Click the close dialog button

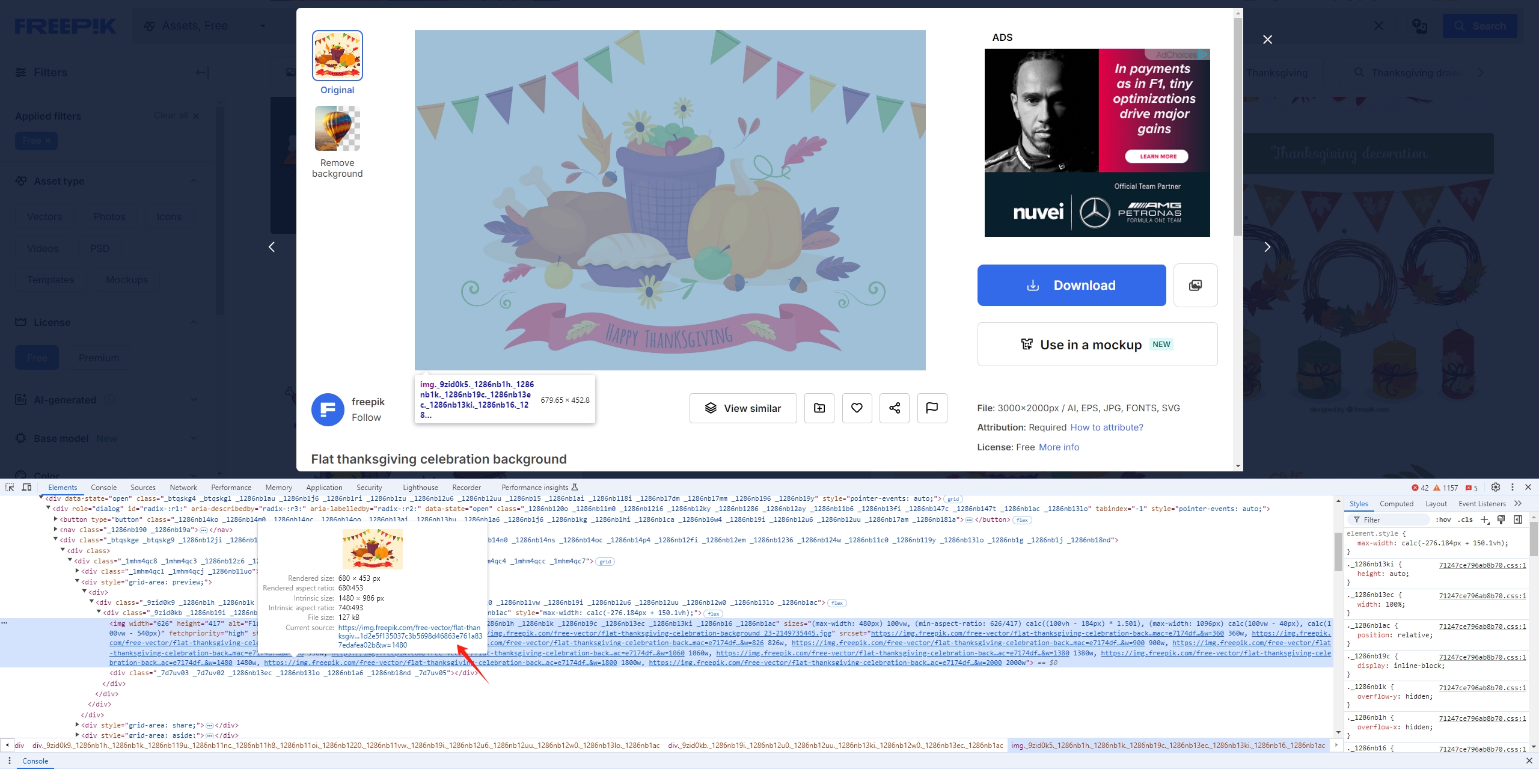pyautogui.click(x=1268, y=39)
